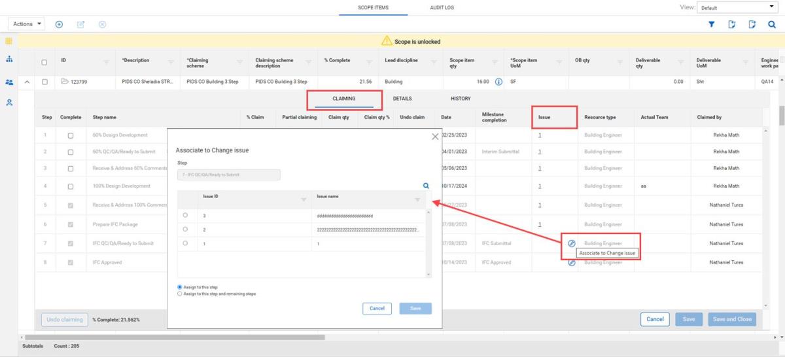Choose 'Assign to this step and remaining steps'
Viewport: 785px width, 357px height.
click(x=180, y=294)
